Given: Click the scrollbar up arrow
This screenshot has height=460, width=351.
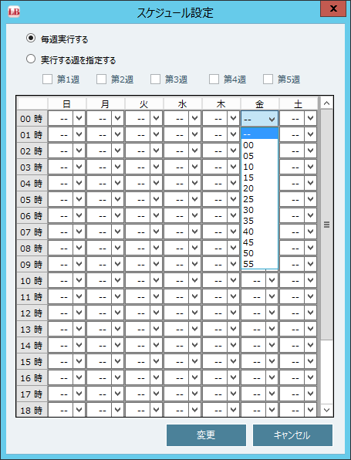Looking at the screenshot, I should tap(326, 103).
